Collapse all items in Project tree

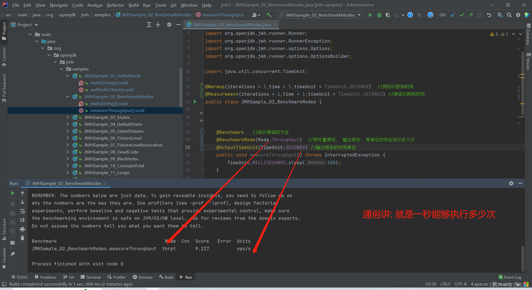pyautogui.click(x=158, y=25)
